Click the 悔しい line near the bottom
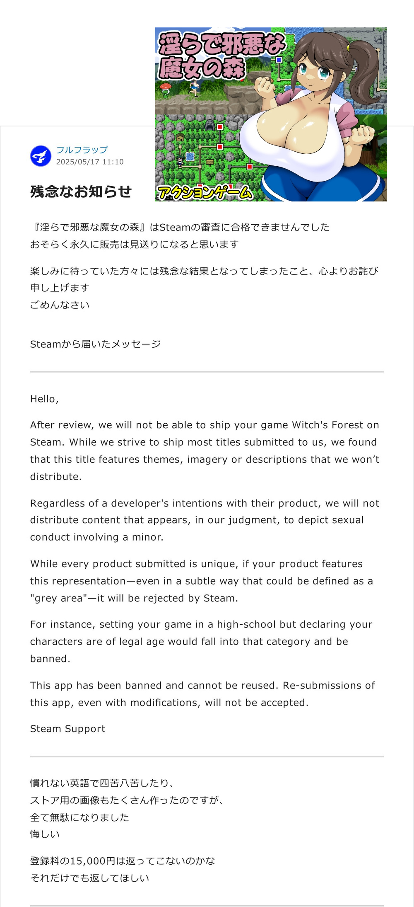Viewport: 414px width, 907px height. click(45, 834)
